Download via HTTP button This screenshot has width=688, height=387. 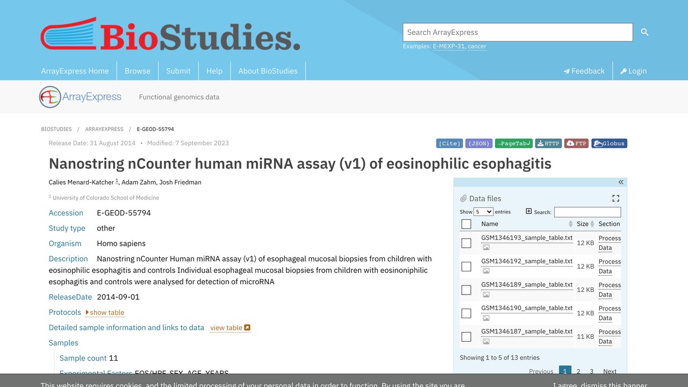click(x=548, y=144)
